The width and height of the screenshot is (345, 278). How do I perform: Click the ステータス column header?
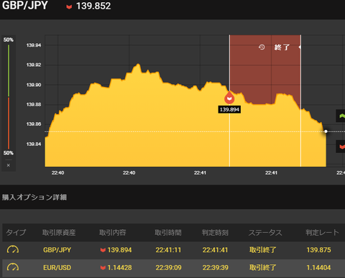click(x=265, y=233)
